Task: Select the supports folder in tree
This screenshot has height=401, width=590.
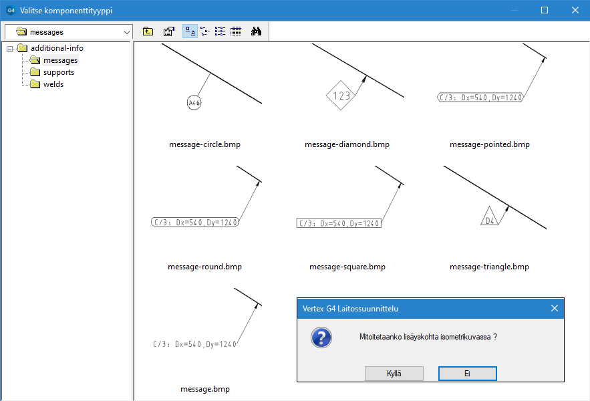Action: click(58, 72)
